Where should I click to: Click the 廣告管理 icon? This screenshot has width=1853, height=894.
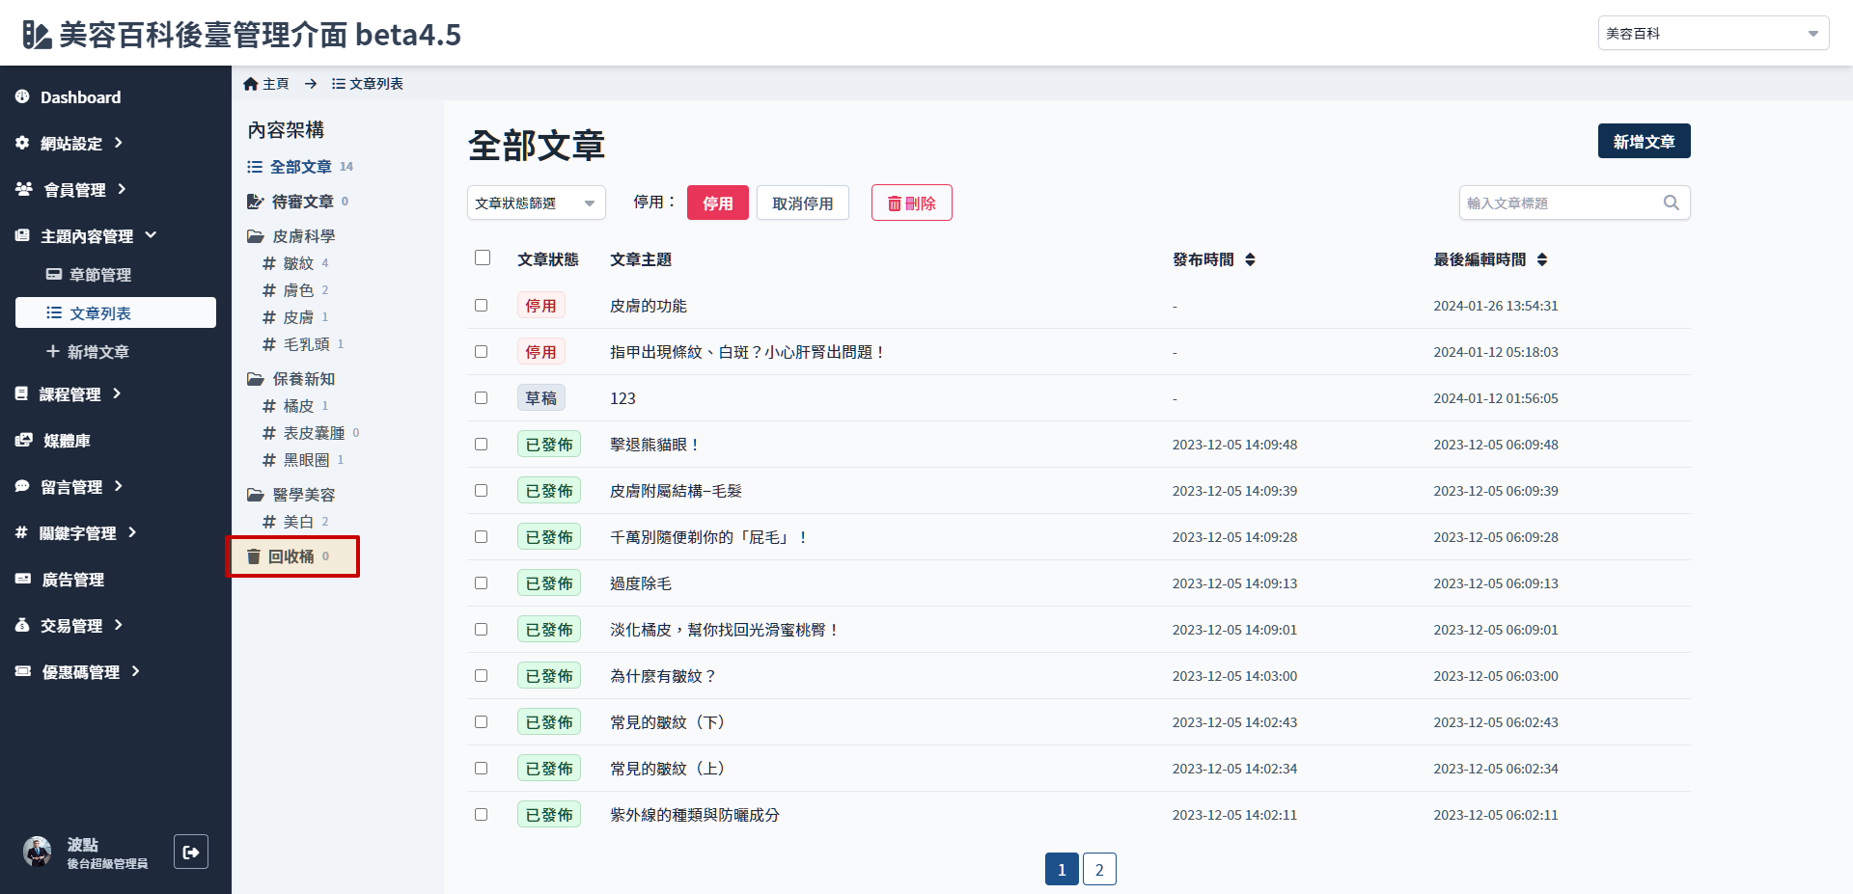tap(23, 579)
